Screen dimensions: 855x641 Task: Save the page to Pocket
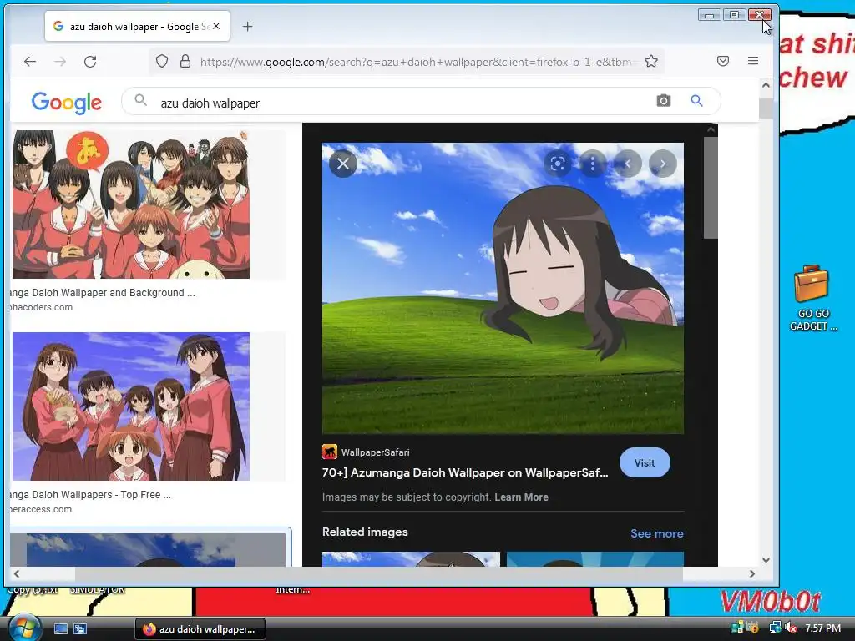tap(723, 61)
